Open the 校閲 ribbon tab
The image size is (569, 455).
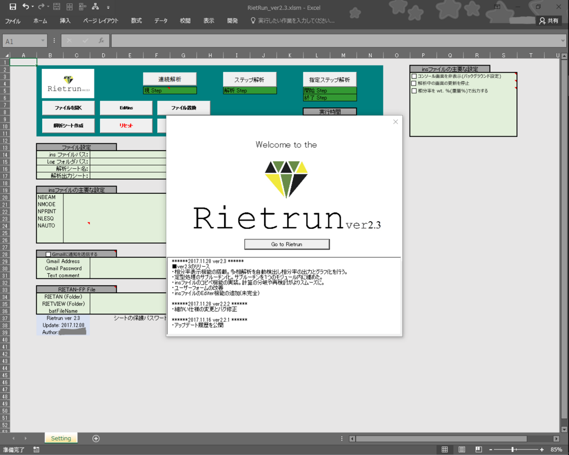tap(185, 21)
